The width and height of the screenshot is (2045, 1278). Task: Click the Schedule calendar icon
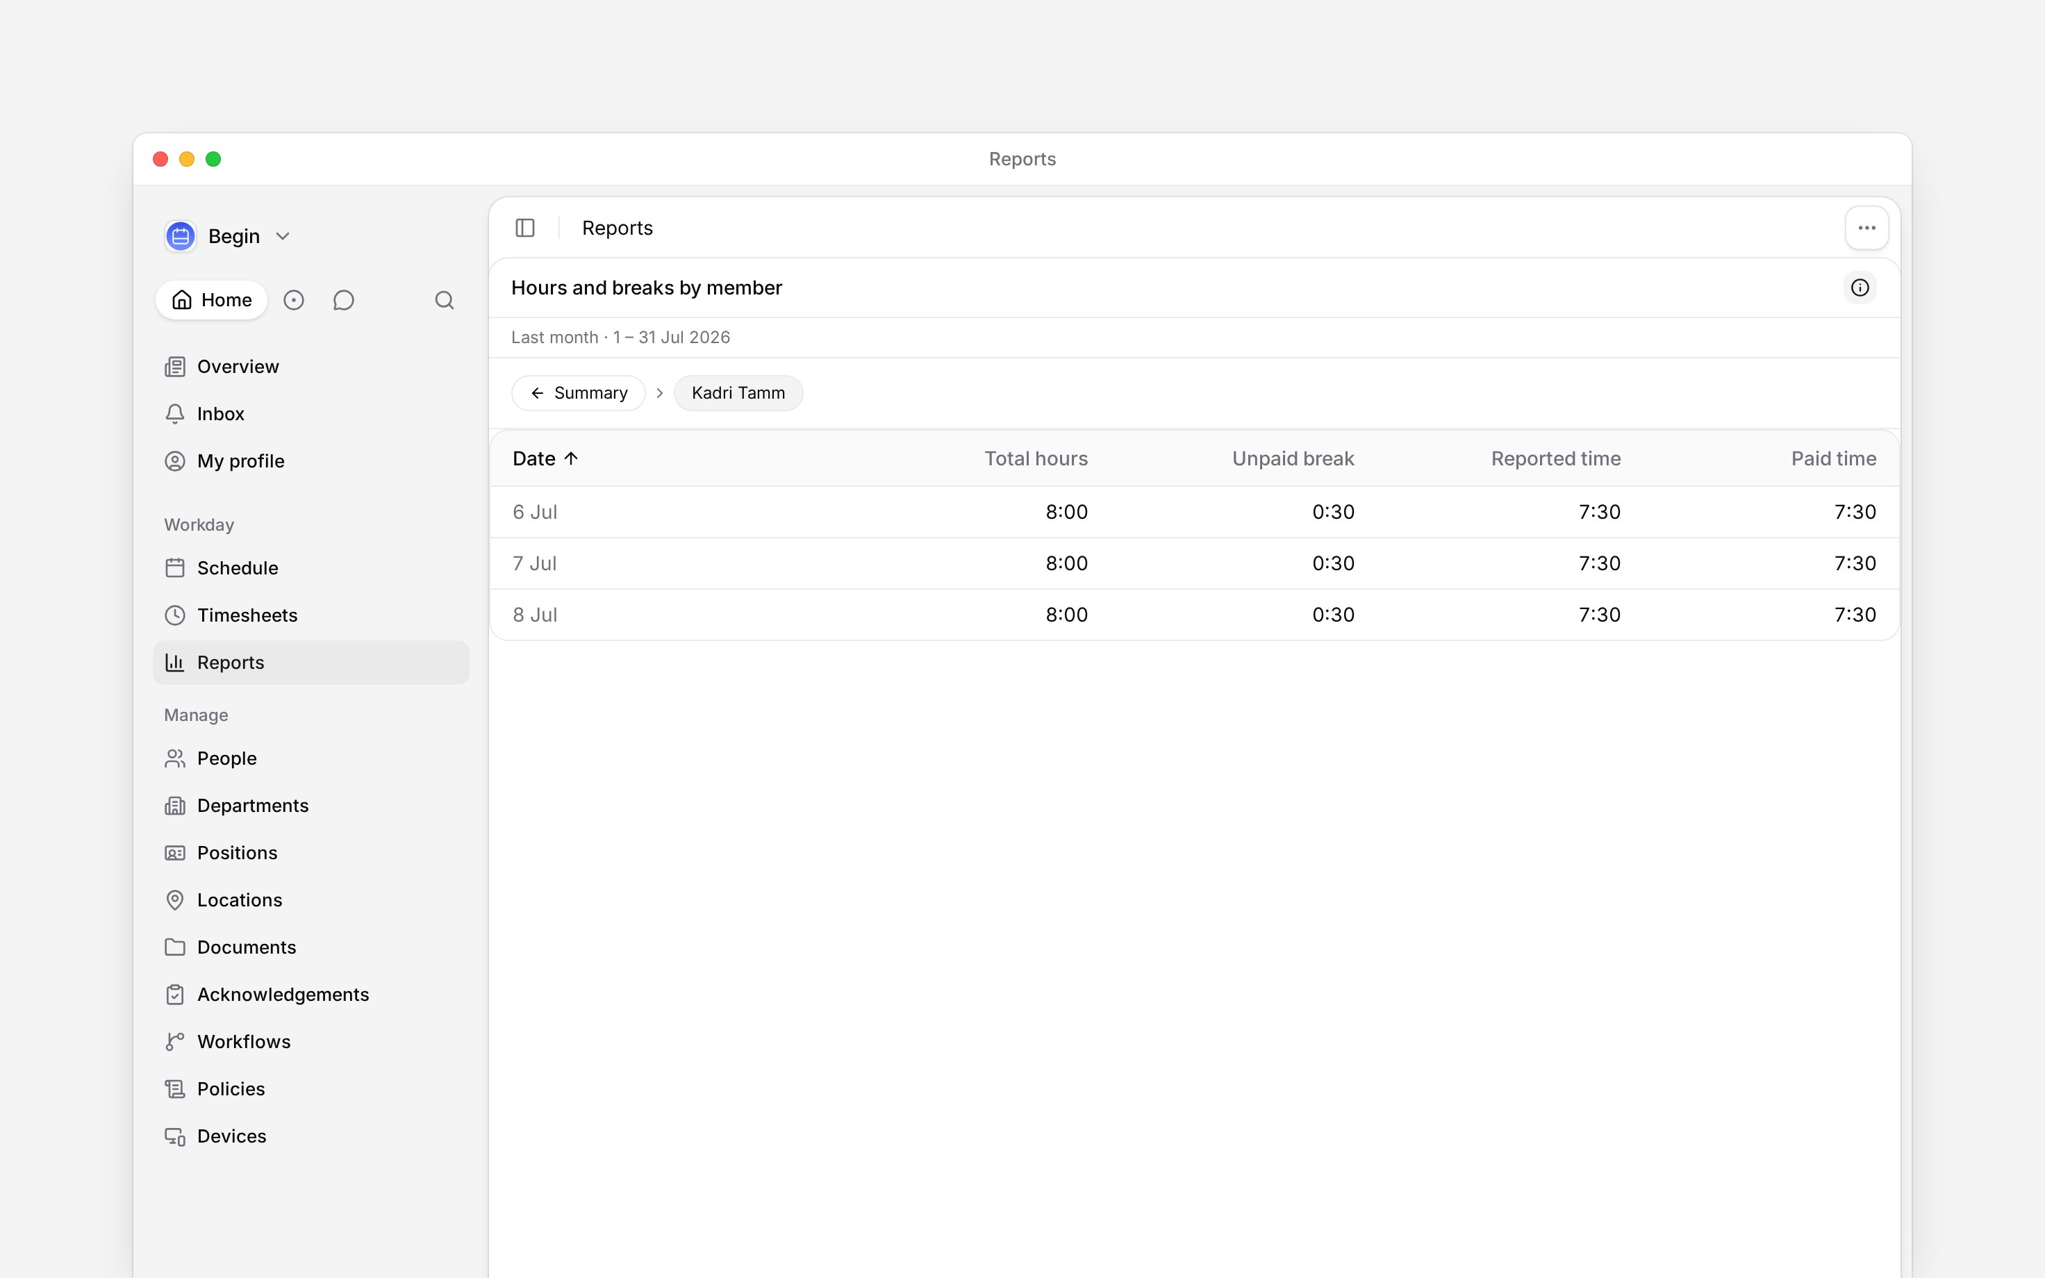pyautogui.click(x=175, y=568)
